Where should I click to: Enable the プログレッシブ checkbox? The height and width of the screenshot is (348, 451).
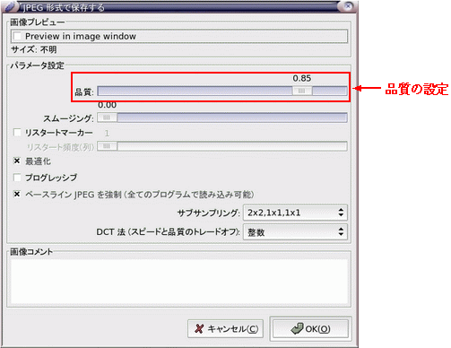pyautogui.click(x=17, y=178)
